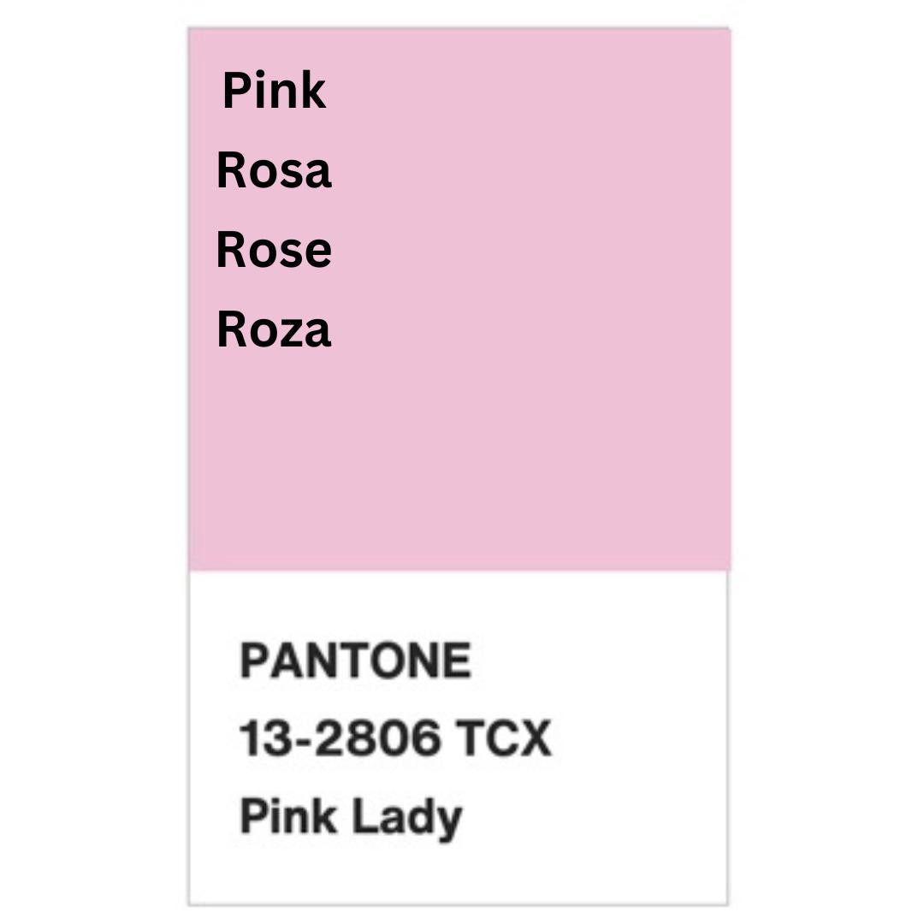Select the bold "Pink" label atop the swatch
This screenshot has height=924, width=924.
click(274, 91)
